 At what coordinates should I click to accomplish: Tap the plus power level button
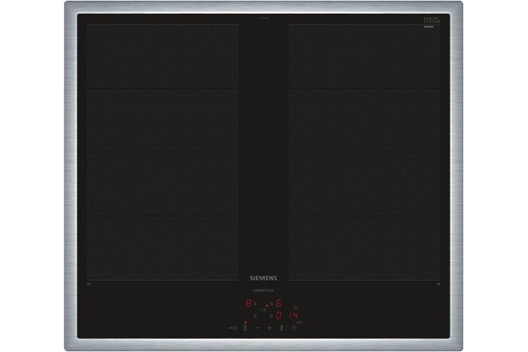click(269, 327)
